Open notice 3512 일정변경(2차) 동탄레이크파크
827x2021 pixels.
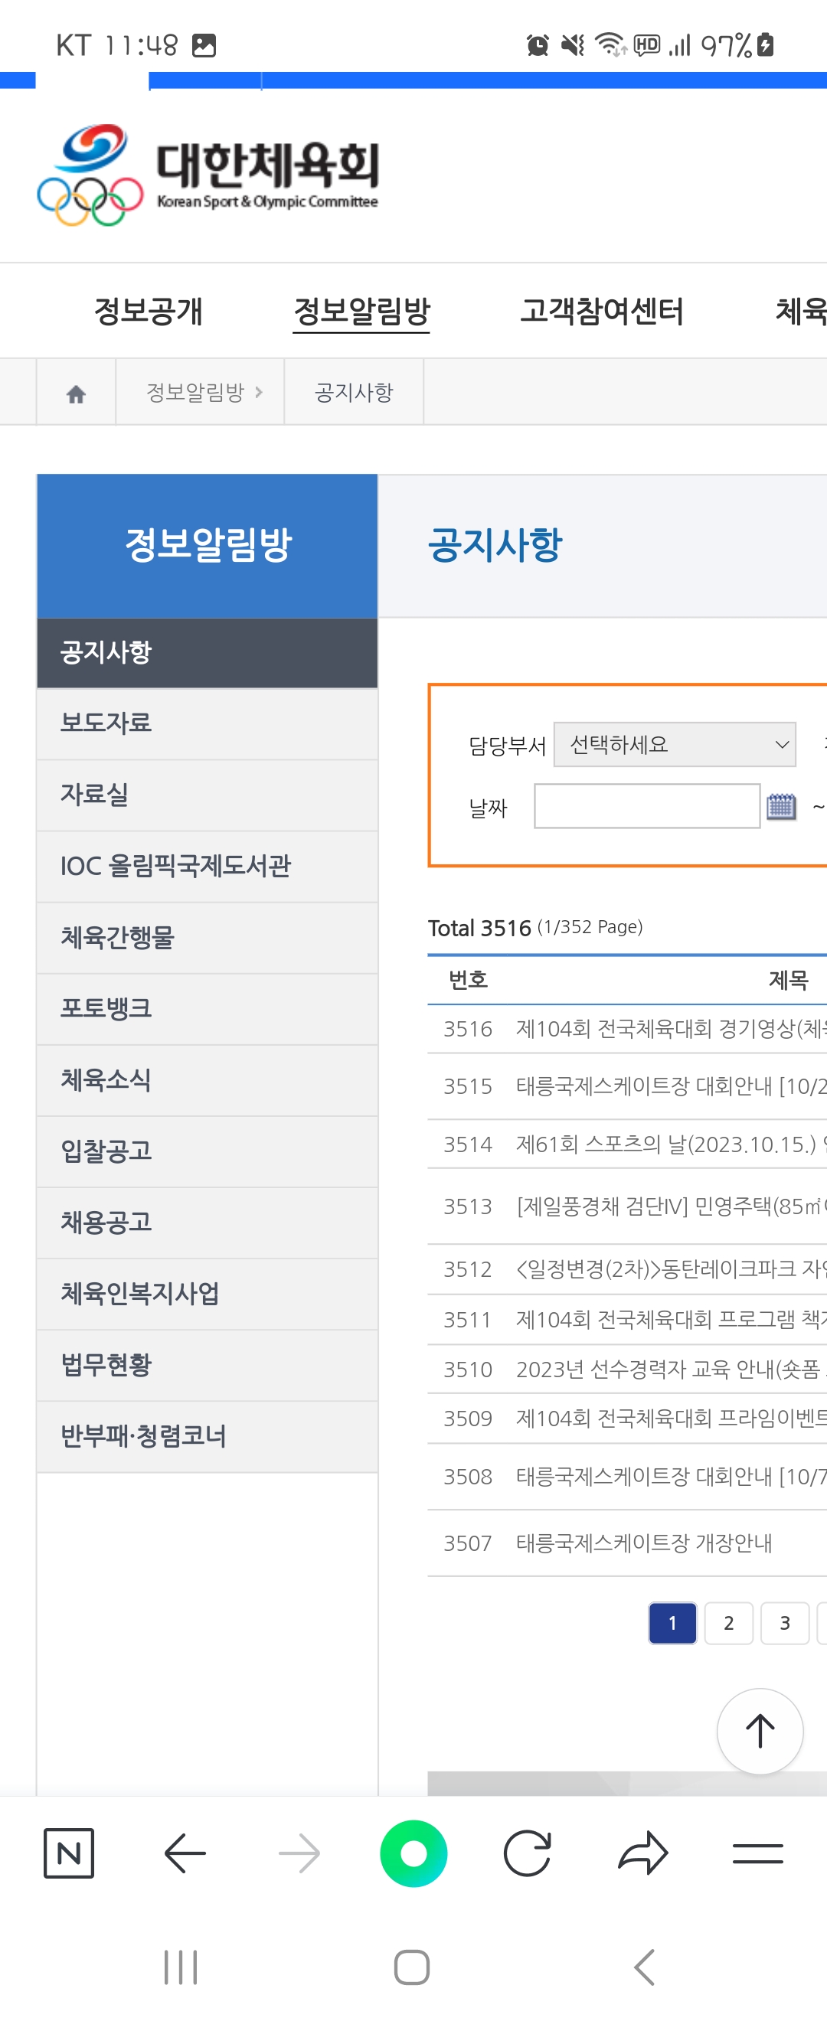(671, 1268)
